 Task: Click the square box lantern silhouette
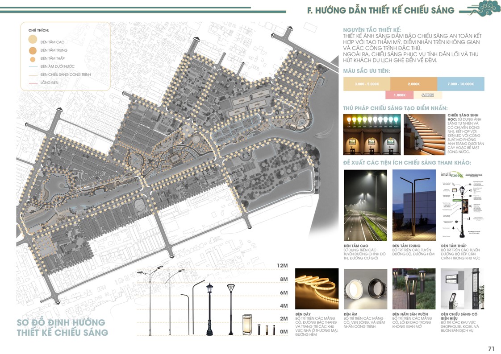[247, 324]
